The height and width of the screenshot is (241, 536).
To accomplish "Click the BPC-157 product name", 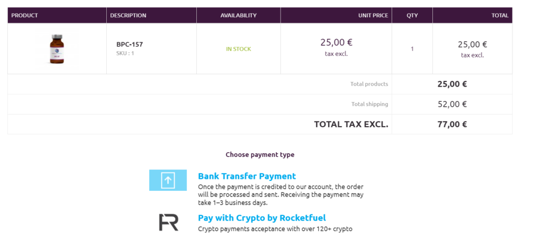I will tap(129, 44).
